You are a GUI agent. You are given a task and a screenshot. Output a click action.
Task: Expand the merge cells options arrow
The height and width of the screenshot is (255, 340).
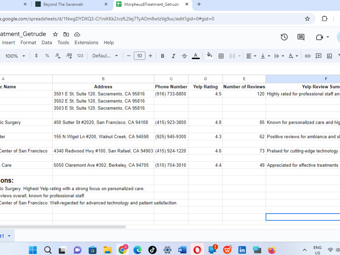[239, 56]
